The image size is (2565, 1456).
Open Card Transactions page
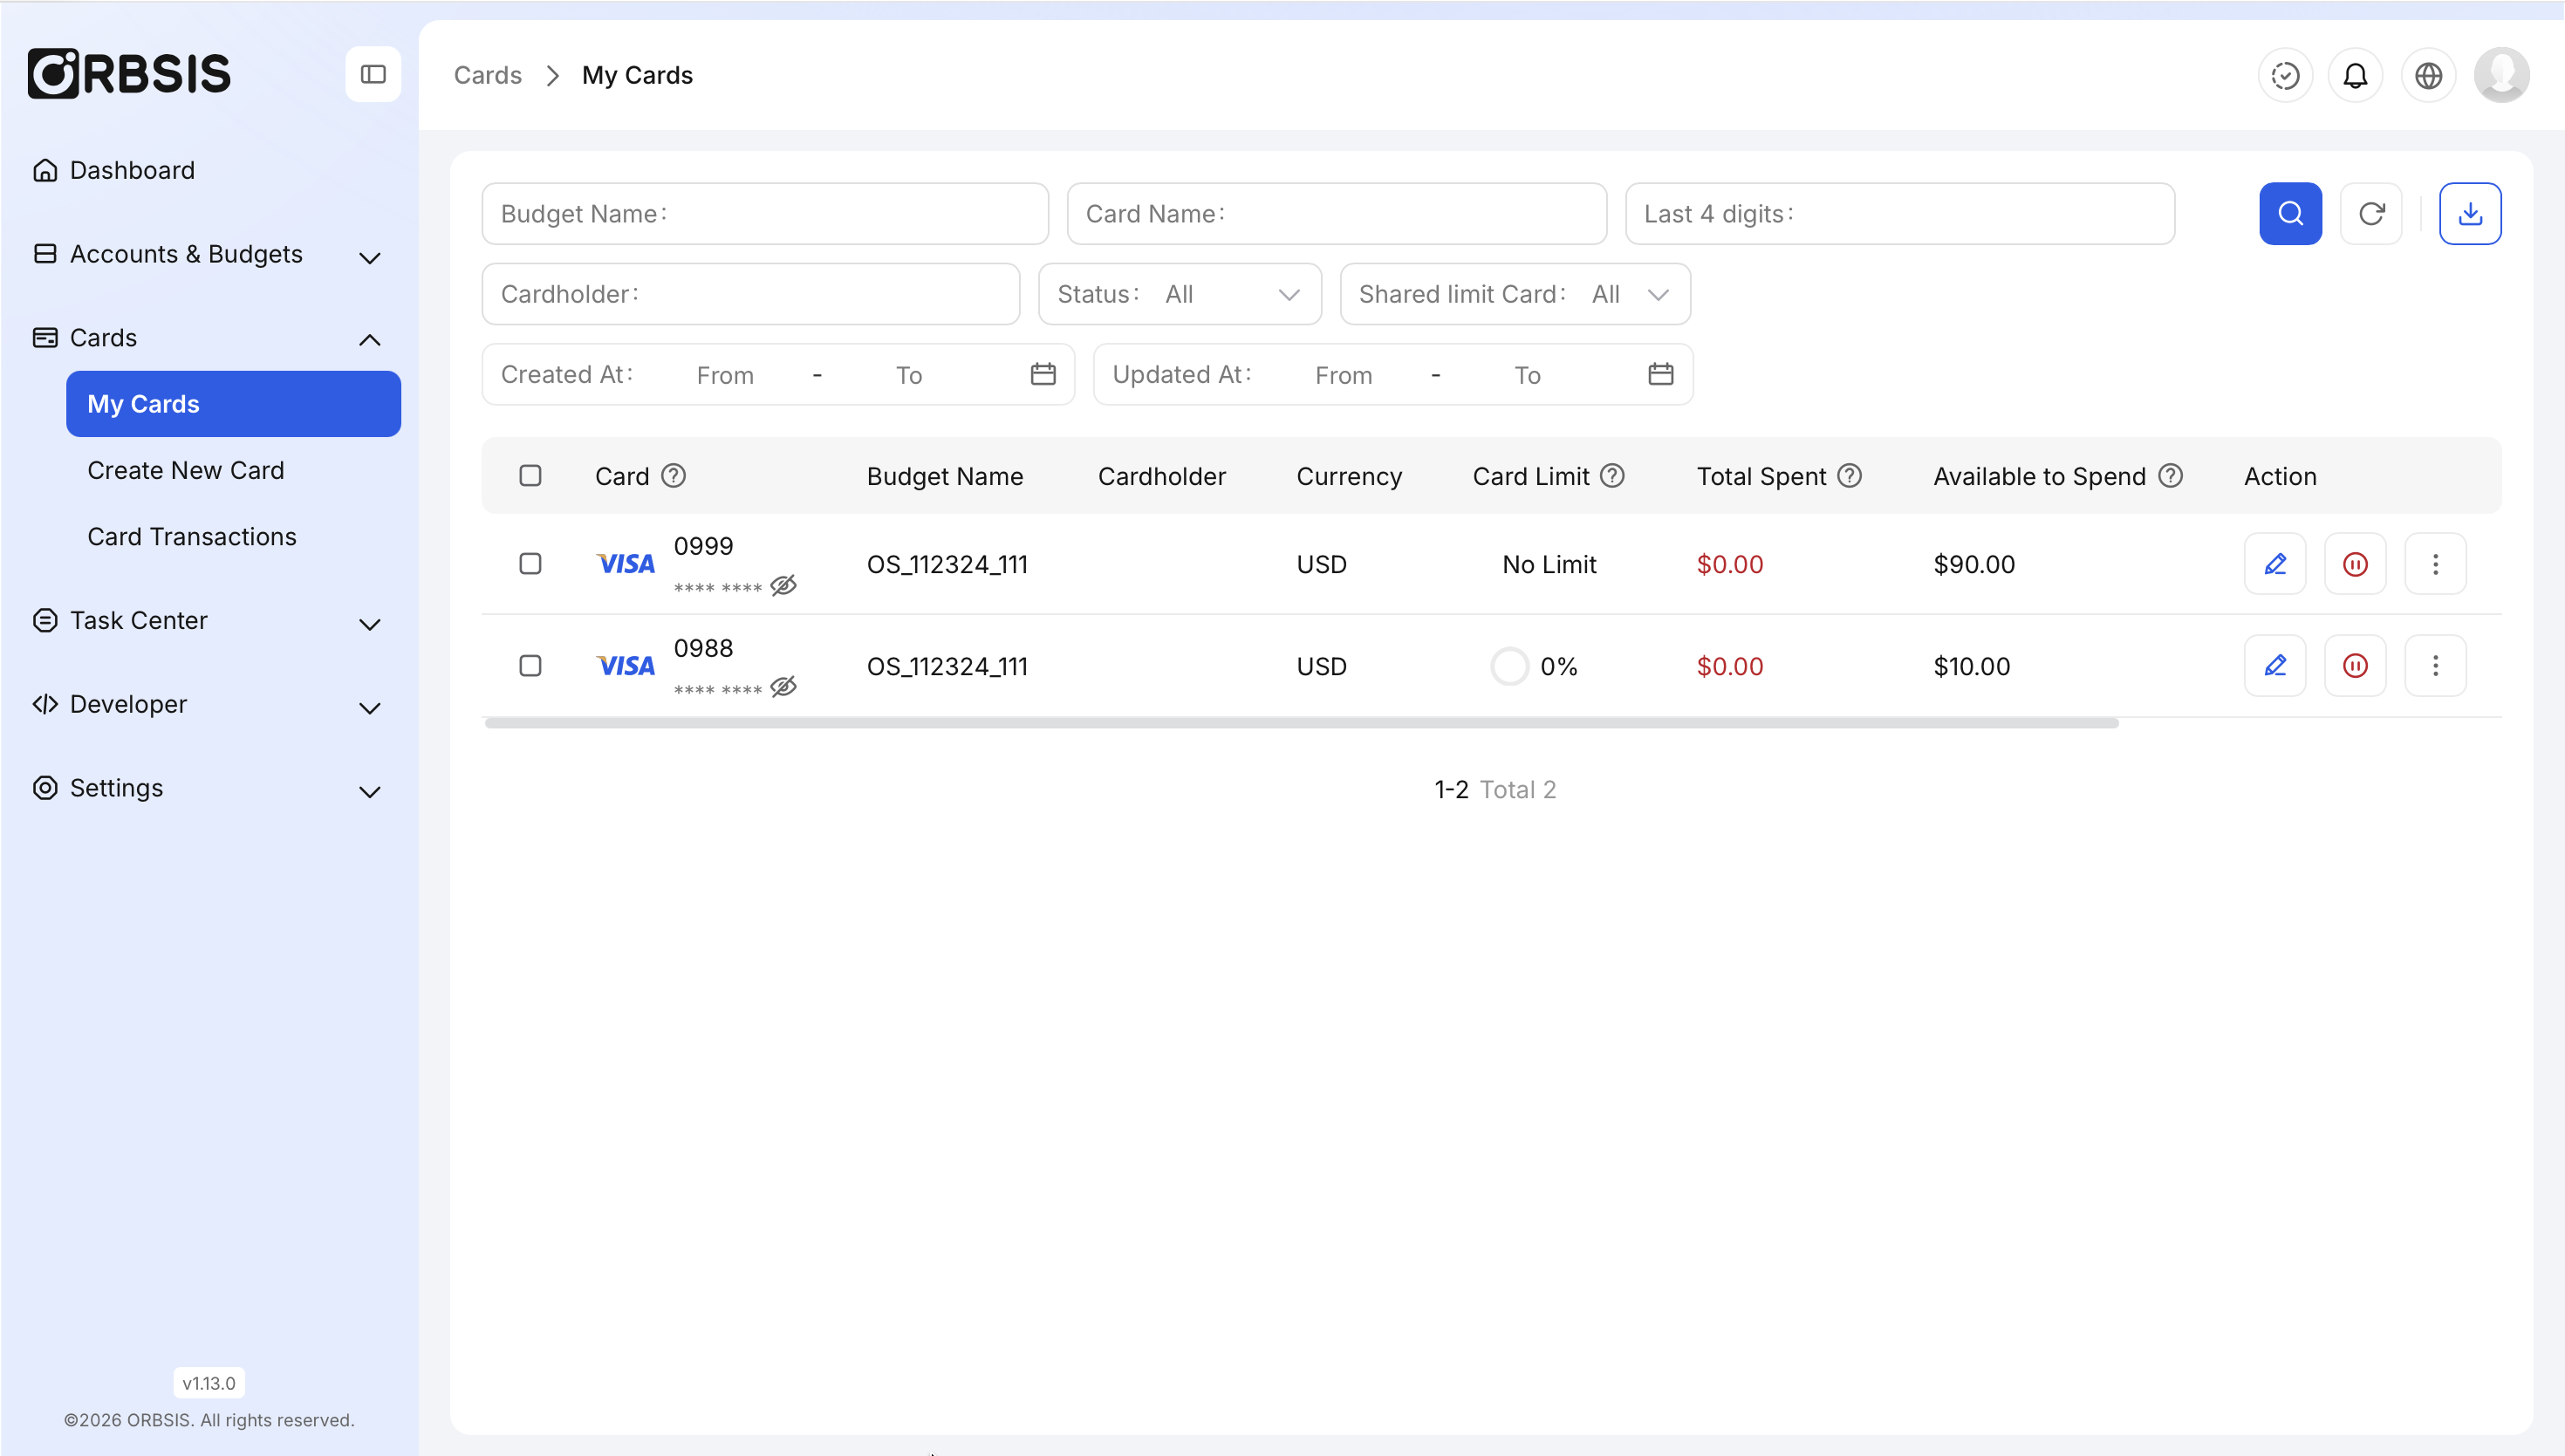coord(192,537)
